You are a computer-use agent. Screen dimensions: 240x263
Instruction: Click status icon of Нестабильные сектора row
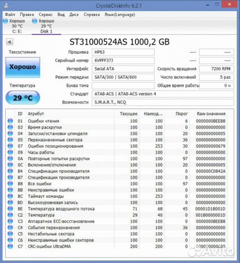(10, 234)
